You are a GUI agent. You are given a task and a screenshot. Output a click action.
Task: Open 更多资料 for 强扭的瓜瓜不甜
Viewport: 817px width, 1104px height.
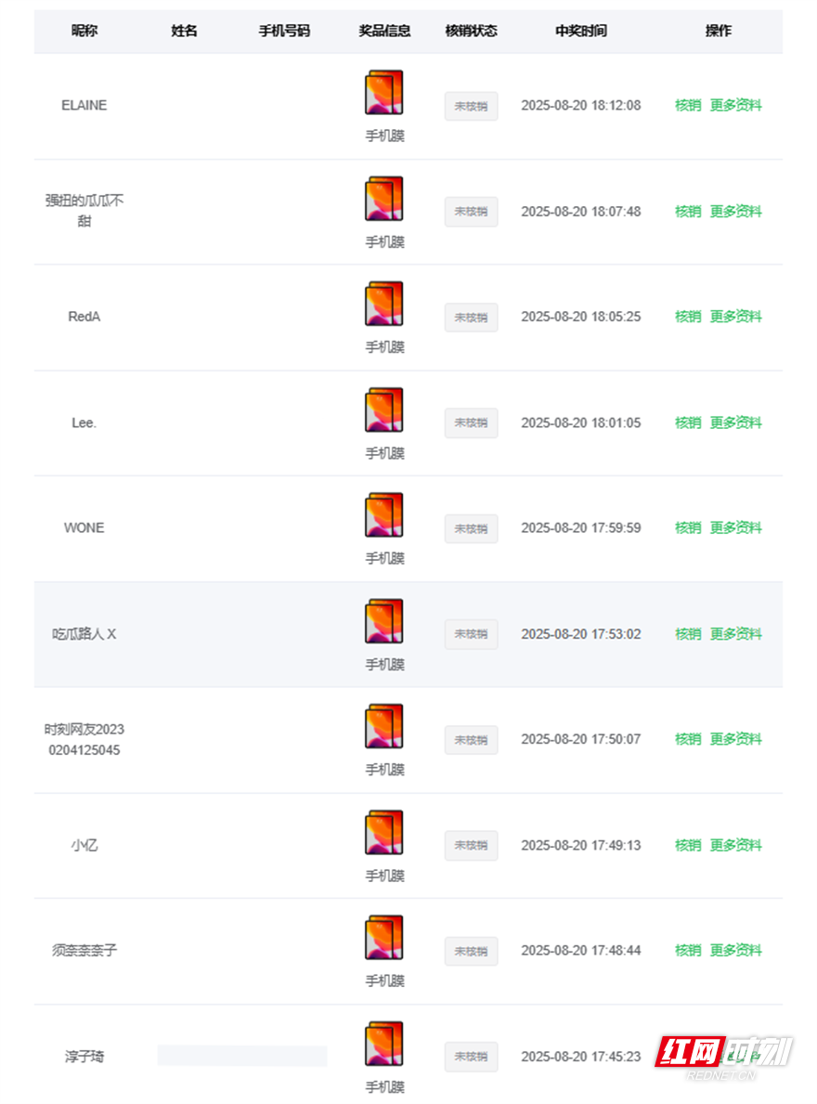click(x=735, y=212)
